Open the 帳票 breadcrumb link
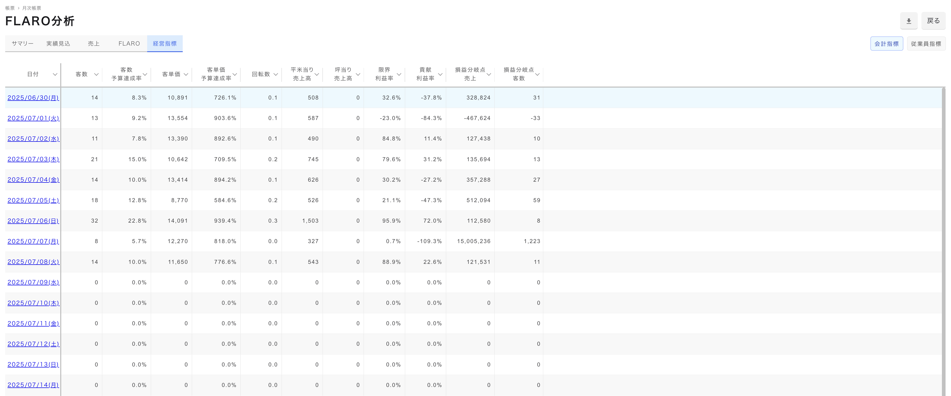 coord(10,8)
